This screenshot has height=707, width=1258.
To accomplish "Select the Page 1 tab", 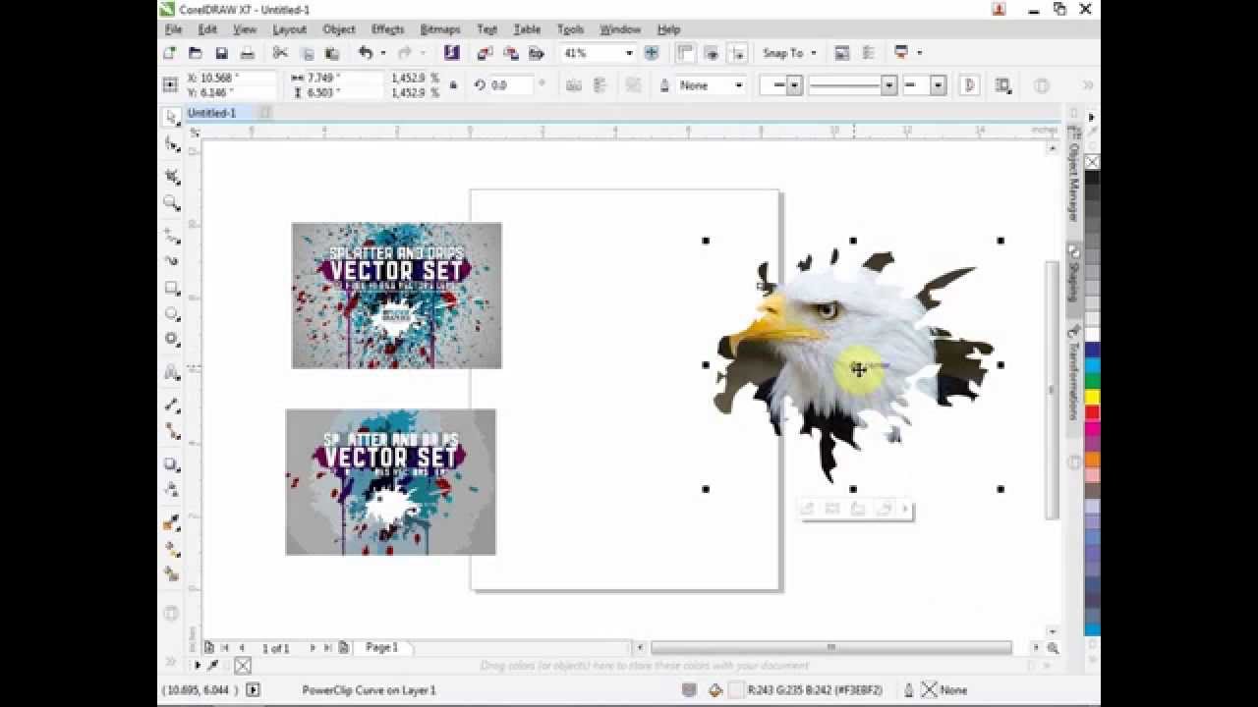I will [x=382, y=648].
